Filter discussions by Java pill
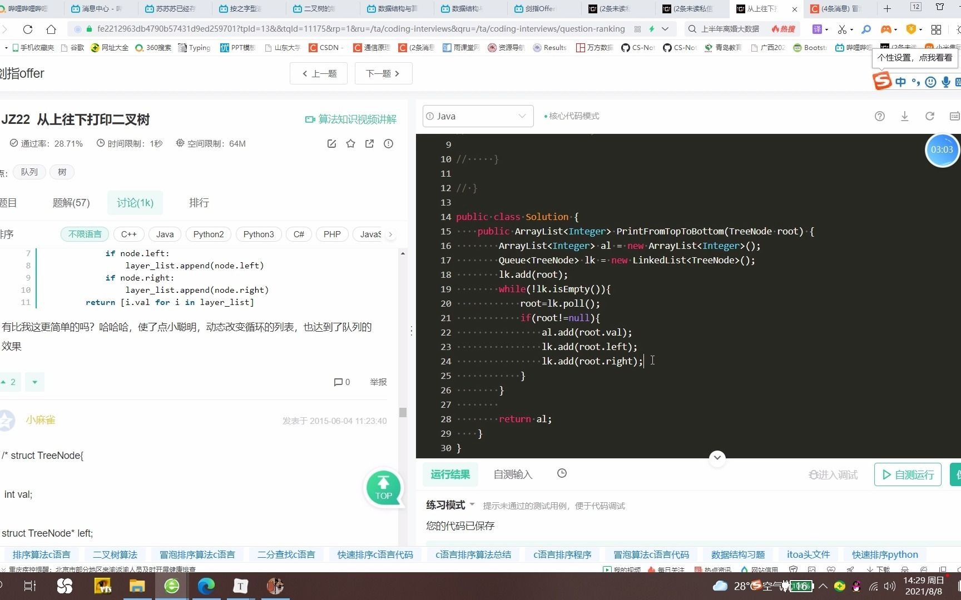The image size is (961, 600). point(165,234)
